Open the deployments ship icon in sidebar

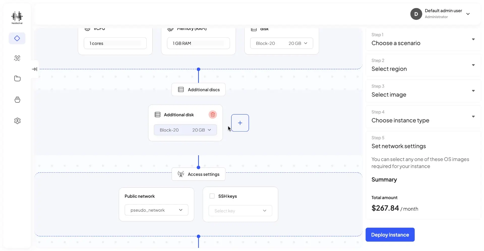(17, 100)
